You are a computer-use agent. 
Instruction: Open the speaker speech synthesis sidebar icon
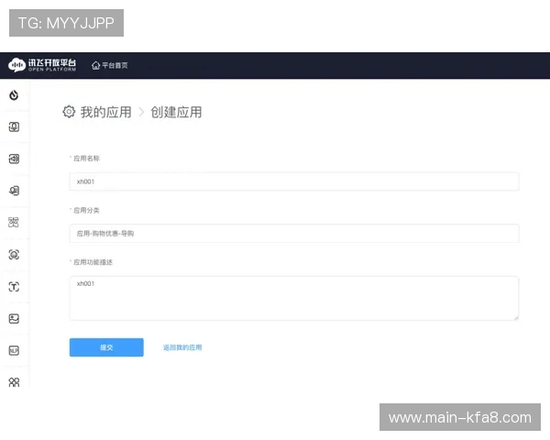14,159
